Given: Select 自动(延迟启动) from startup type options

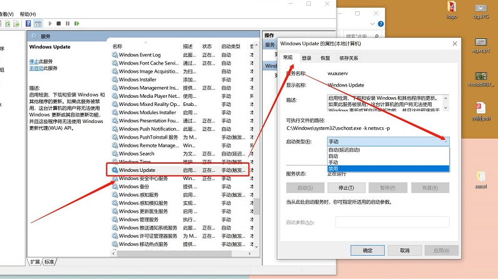Looking at the screenshot, I should (344, 150).
